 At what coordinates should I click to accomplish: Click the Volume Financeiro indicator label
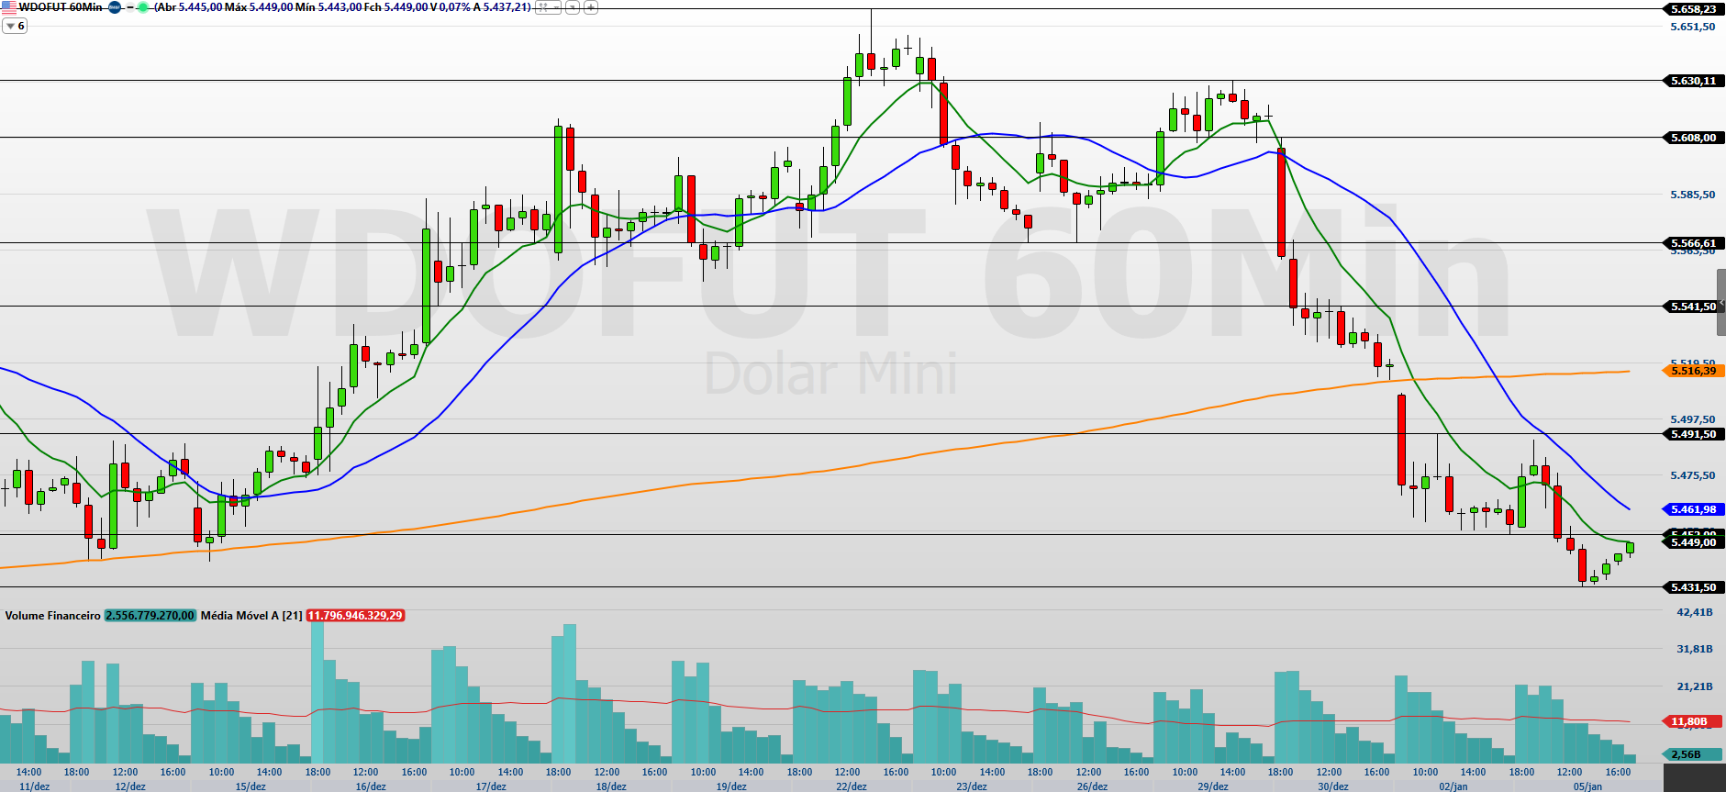click(52, 616)
